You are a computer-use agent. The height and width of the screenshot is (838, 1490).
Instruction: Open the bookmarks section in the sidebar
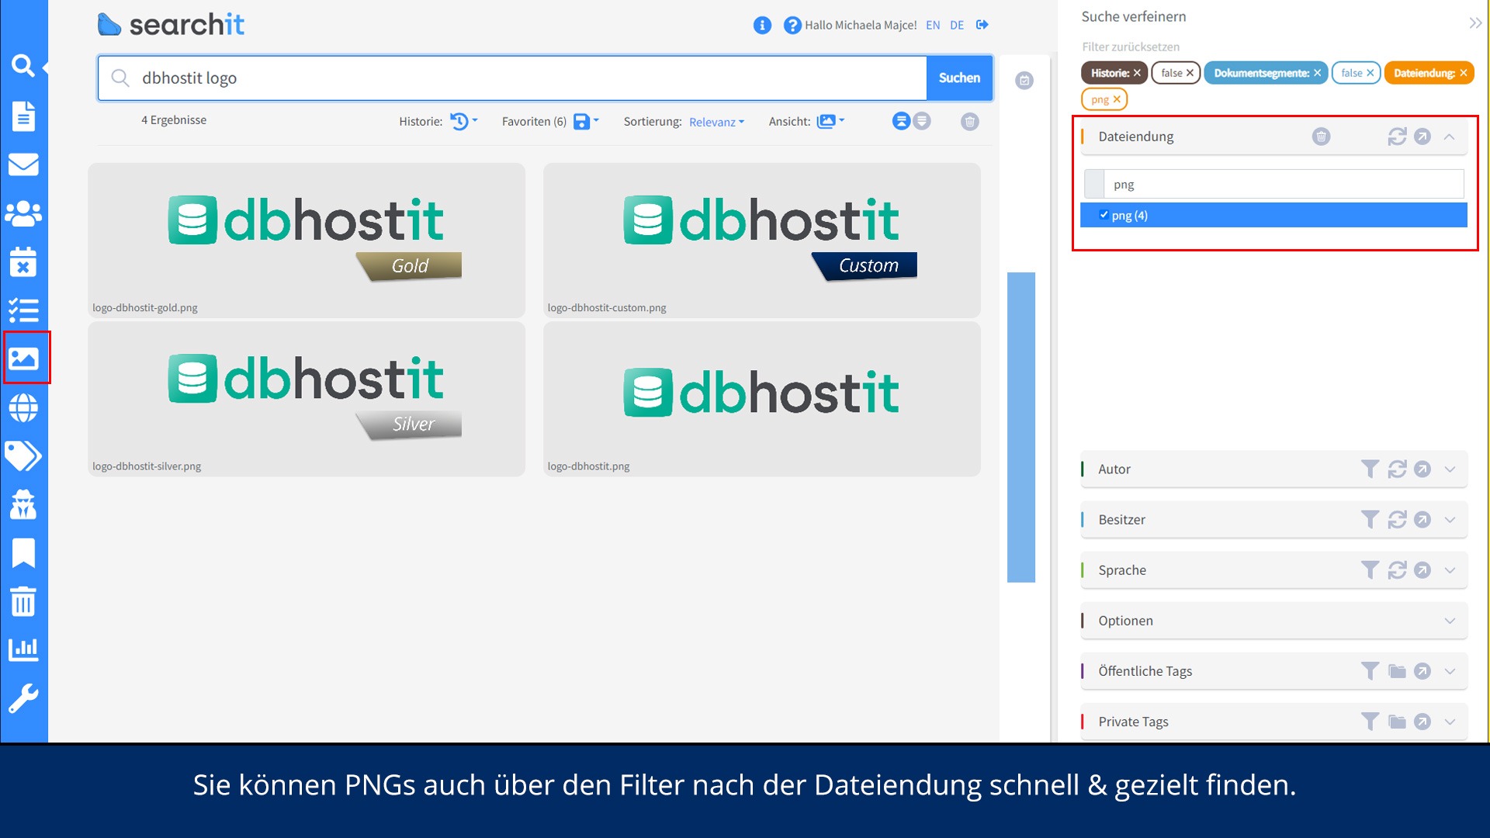pos(23,553)
